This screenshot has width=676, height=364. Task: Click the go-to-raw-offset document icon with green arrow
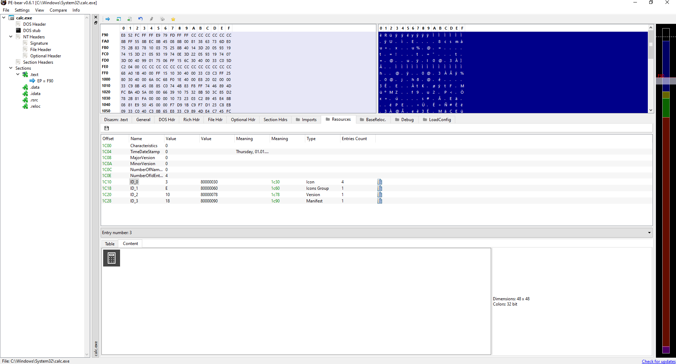[130, 19]
